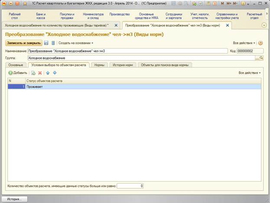Click the Записать и закрыть button

(24, 43)
